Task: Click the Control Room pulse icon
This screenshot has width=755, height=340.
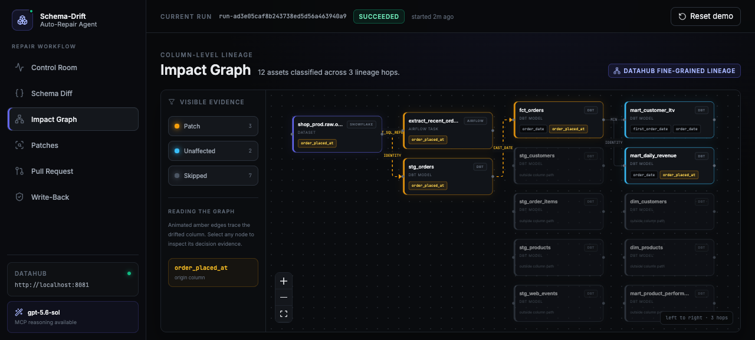Action: click(x=19, y=67)
